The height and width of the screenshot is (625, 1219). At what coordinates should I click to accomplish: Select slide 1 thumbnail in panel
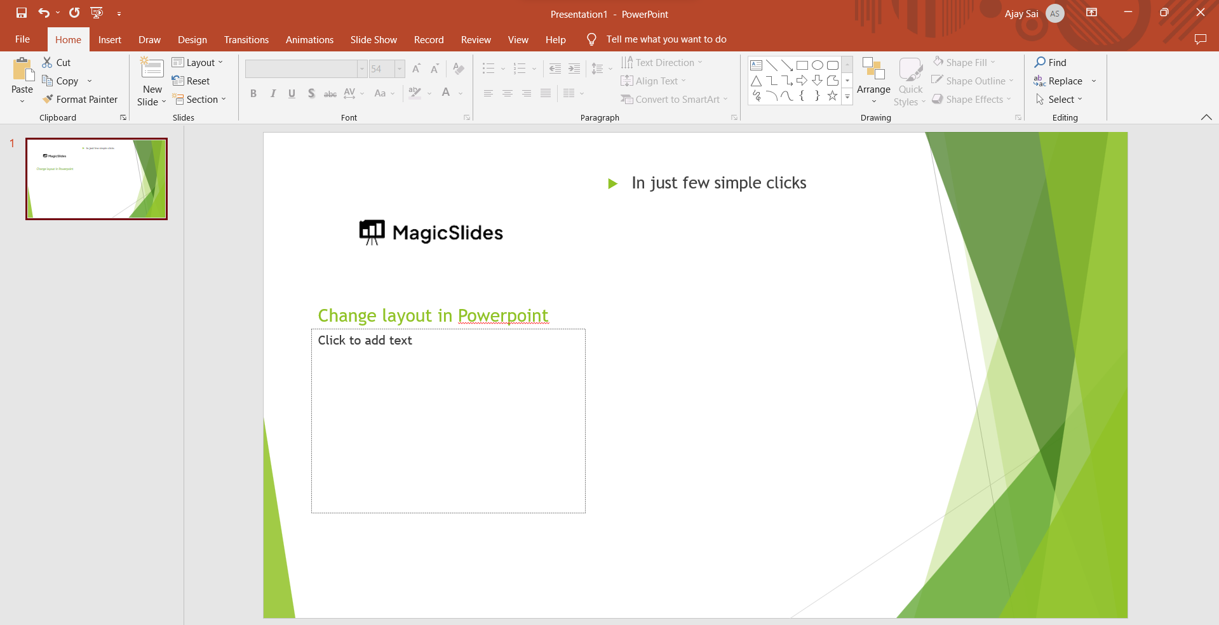pos(97,179)
